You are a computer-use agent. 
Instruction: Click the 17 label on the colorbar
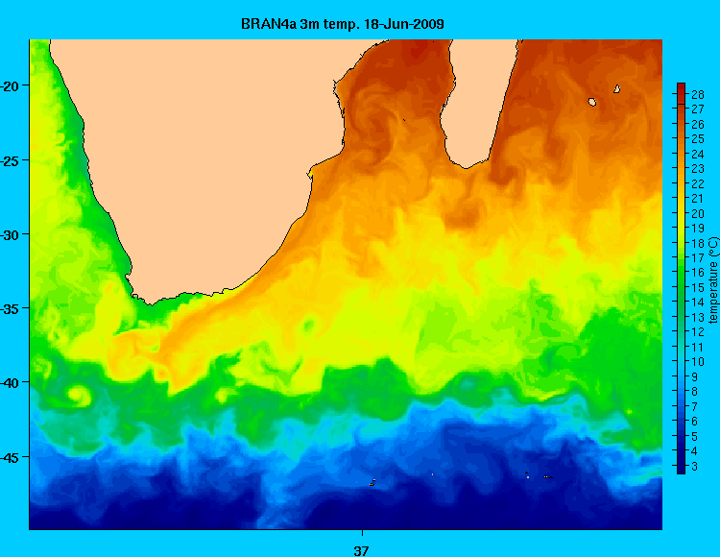pos(698,258)
